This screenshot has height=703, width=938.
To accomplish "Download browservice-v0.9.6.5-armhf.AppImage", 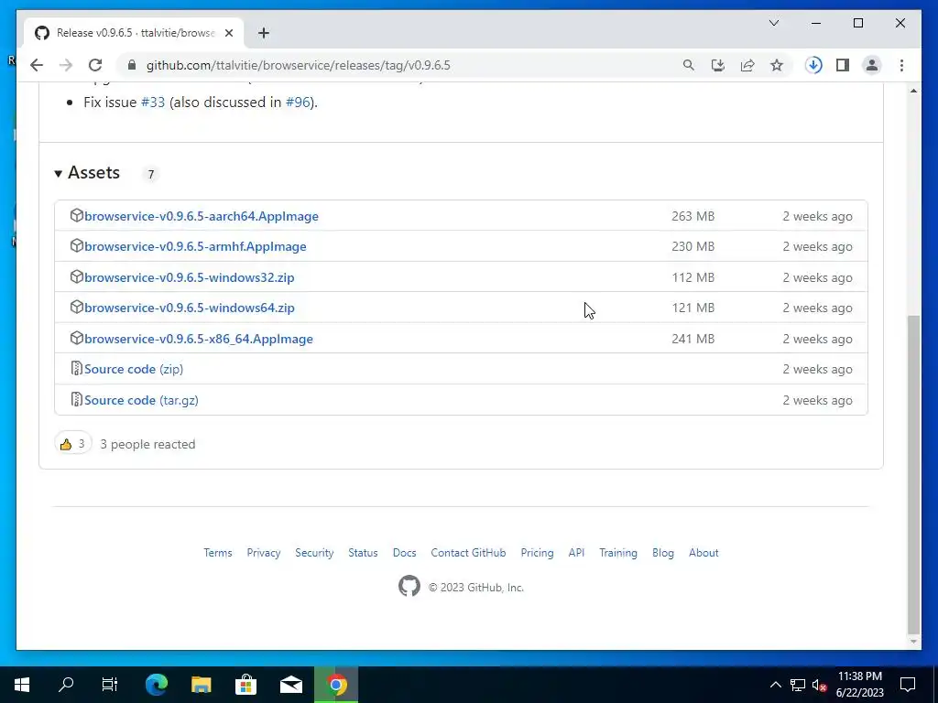I will [x=195, y=246].
